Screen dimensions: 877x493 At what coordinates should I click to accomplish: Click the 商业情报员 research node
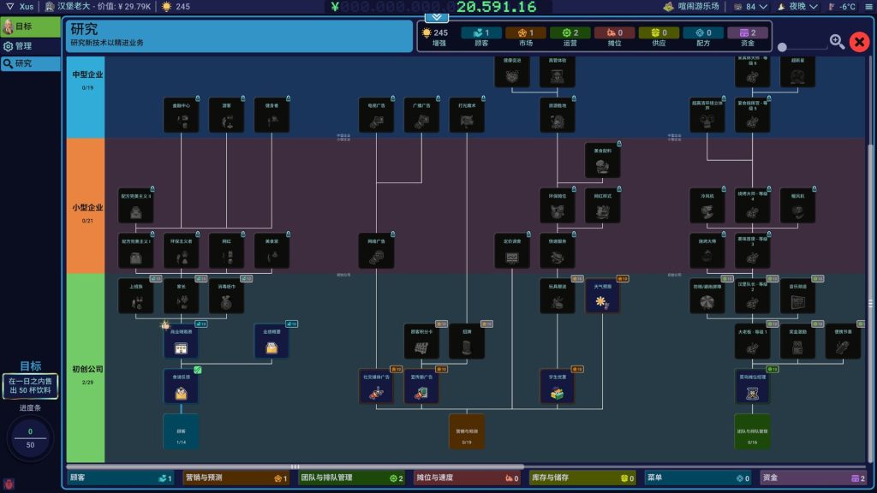tap(181, 341)
